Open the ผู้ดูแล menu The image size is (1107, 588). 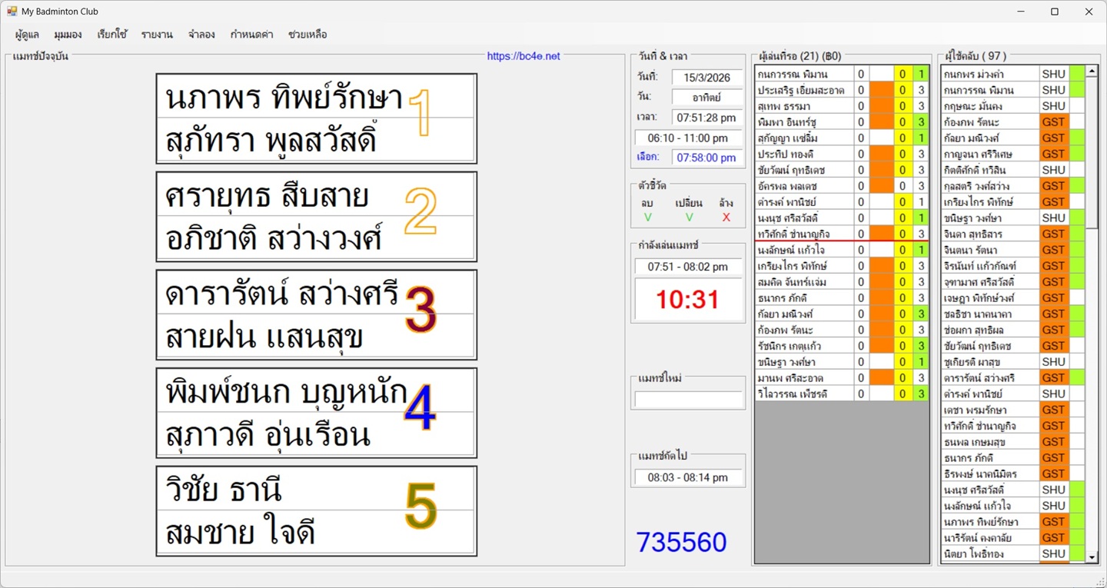click(x=27, y=35)
